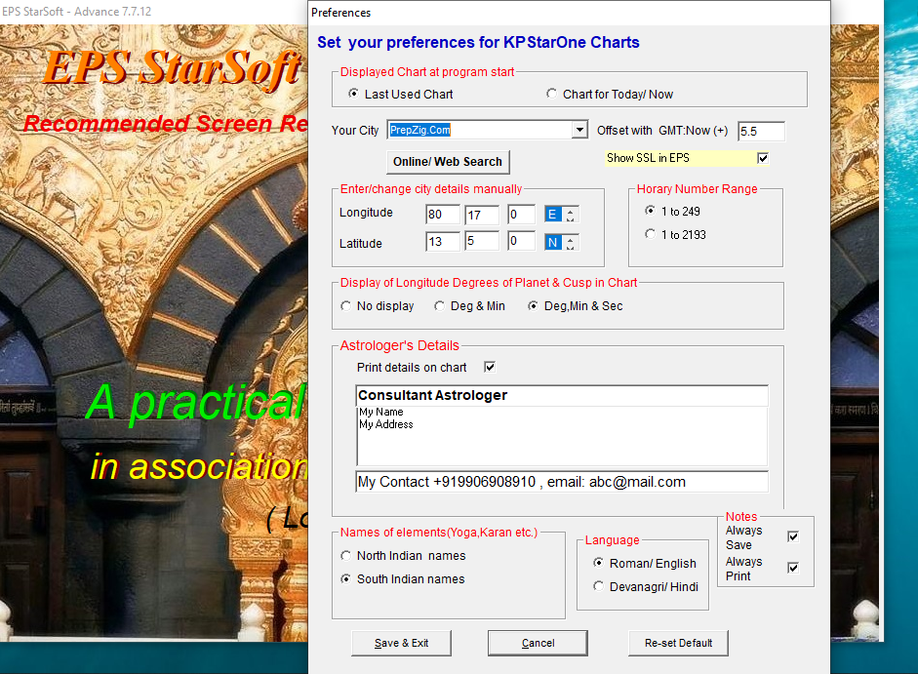Viewport: 918px width, 674px height.
Task: Click the Latitude direction spinner up arrow
Action: 571,238
